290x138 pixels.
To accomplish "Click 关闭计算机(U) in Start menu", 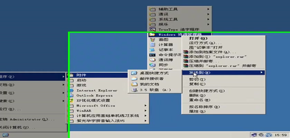I will point(17,127).
